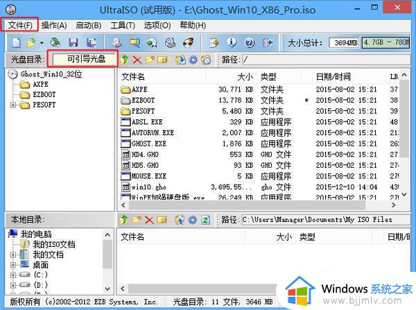Click the Help question mark icon

[x=250, y=43]
